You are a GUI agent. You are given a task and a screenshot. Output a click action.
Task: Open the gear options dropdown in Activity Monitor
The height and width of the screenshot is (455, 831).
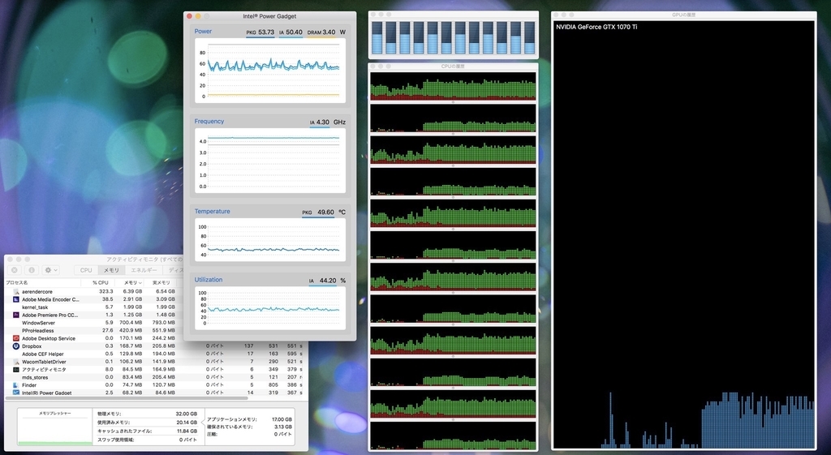coord(51,270)
